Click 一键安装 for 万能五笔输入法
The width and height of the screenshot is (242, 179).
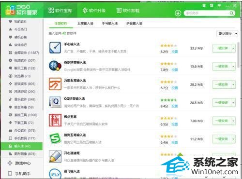tap(222, 84)
